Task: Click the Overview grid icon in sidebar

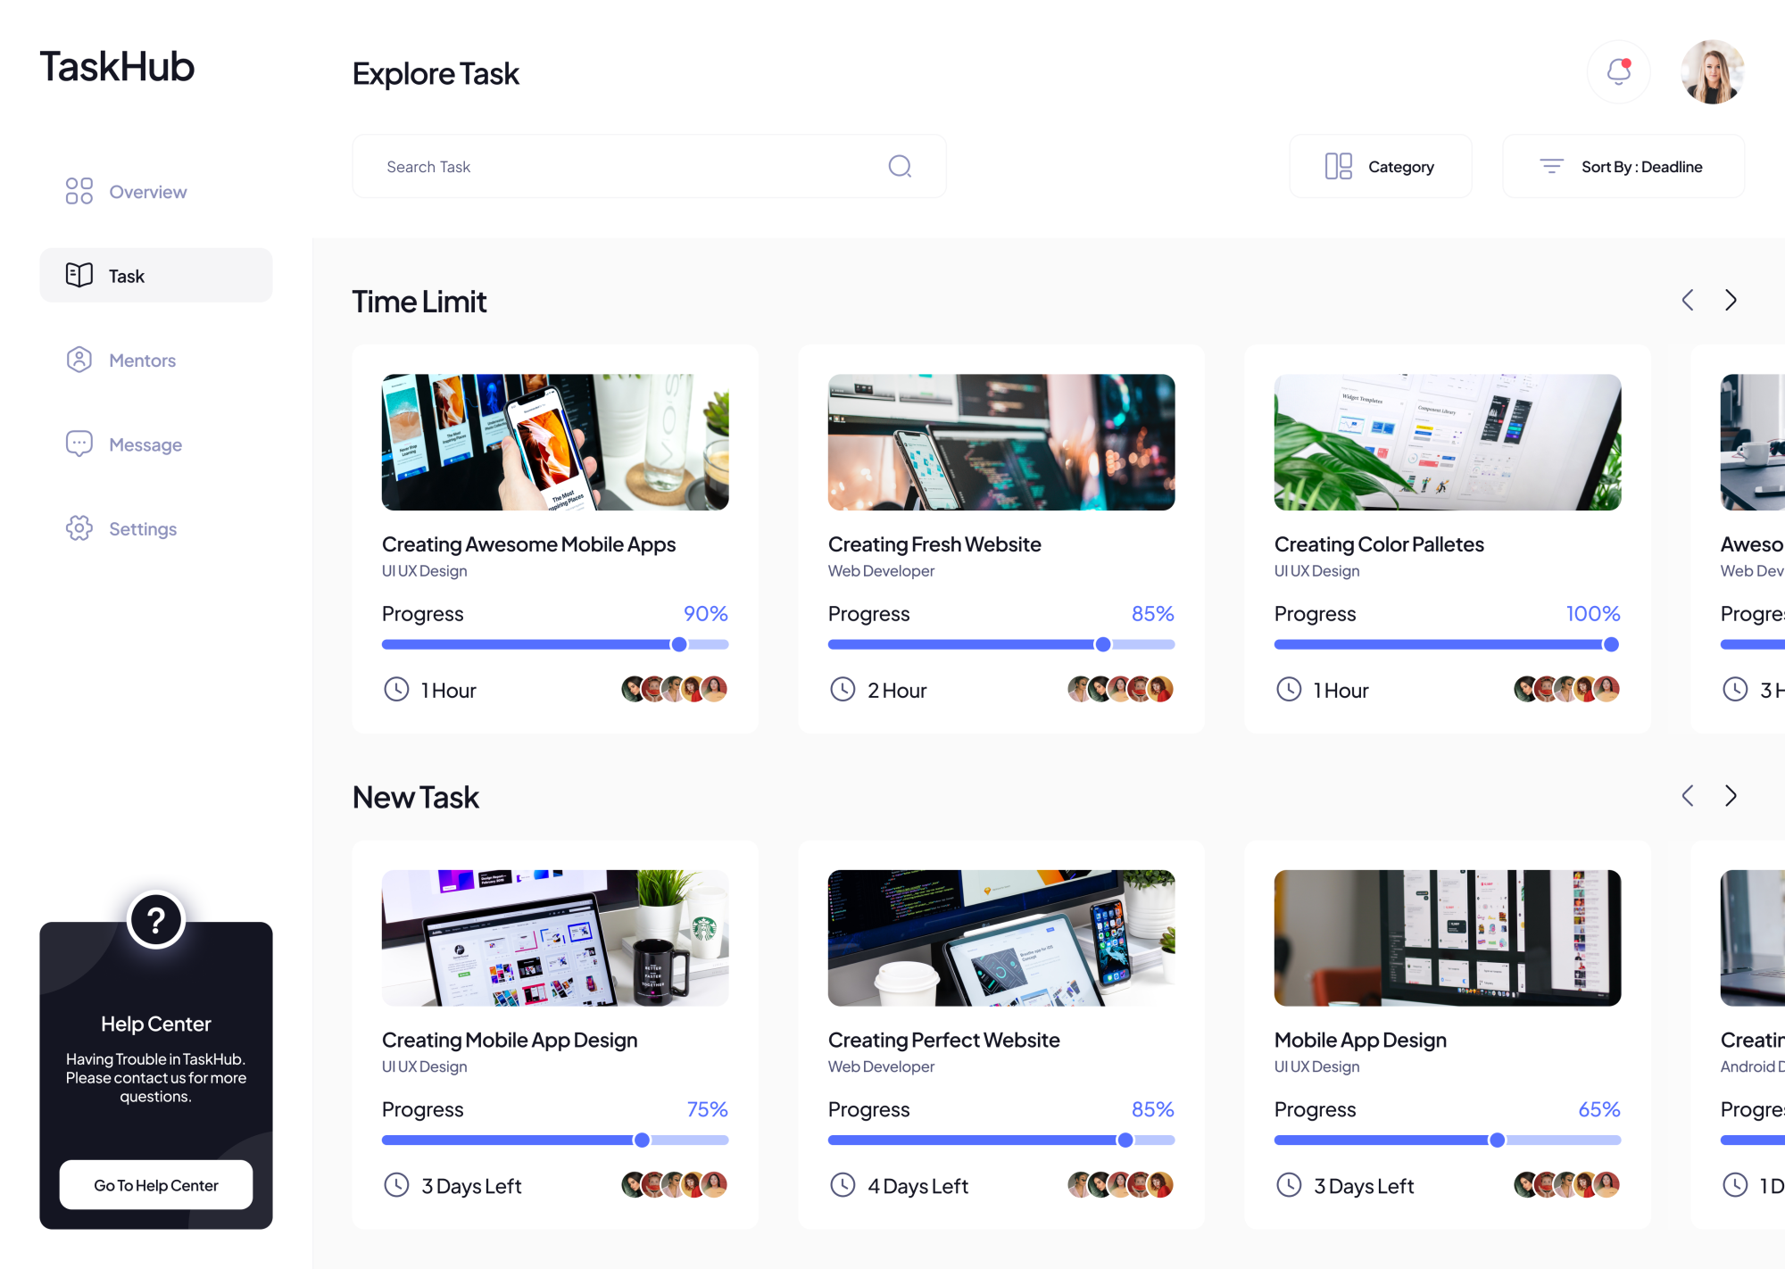Action: point(79,191)
